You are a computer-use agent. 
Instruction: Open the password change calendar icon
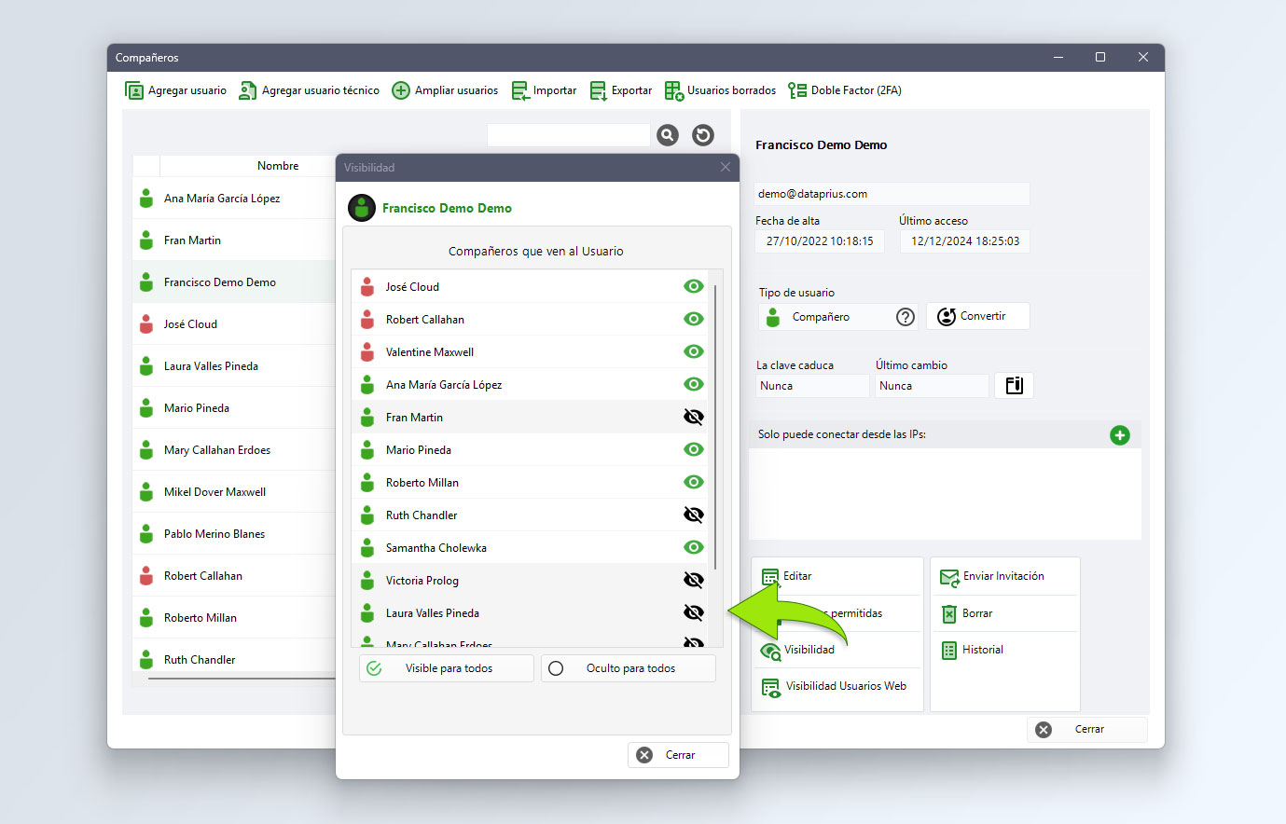coord(1014,385)
